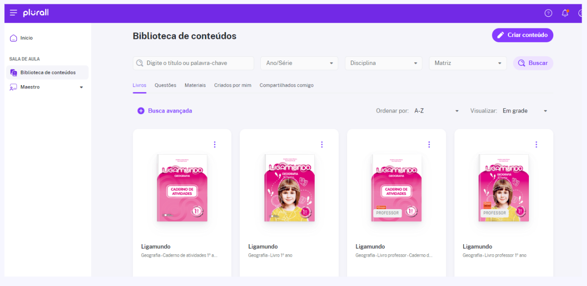This screenshot has width=587, height=286.
Task: Open the help question-mark icon
Action: [x=548, y=13]
